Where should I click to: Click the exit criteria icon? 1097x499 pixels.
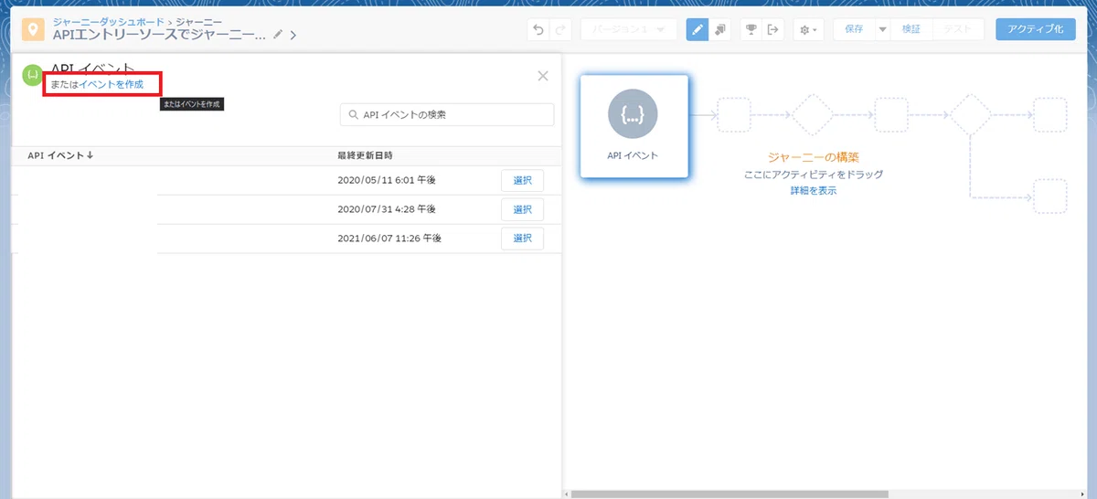pyautogui.click(x=773, y=29)
